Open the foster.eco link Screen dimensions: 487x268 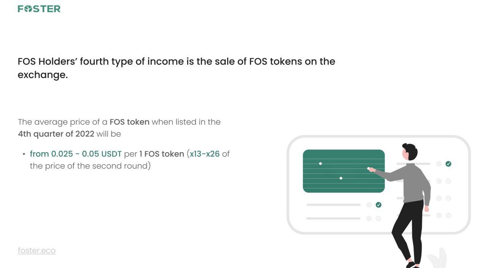(x=37, y=251)
